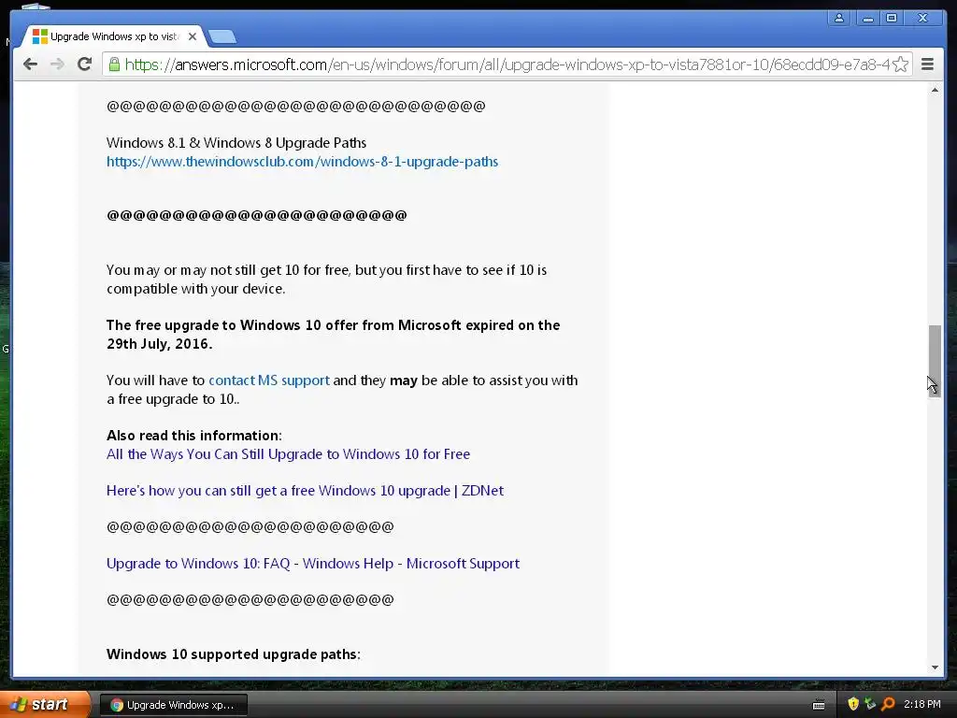Screen dimensions: 957x718
Task: Click the green padlock security icon
Action: tap(114, 65)
